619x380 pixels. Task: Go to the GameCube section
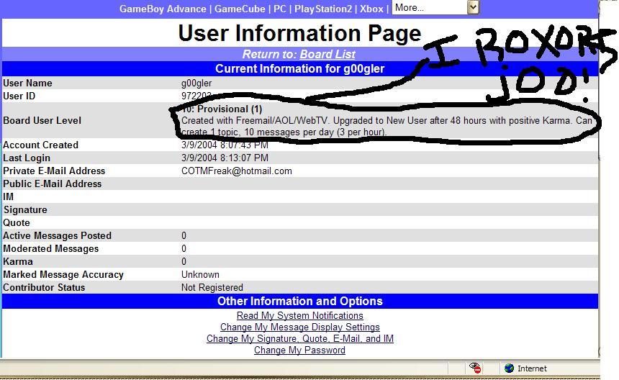click(240, 9)
